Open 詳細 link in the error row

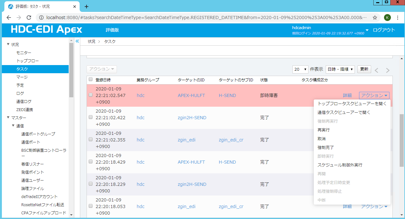coord(347,95)
